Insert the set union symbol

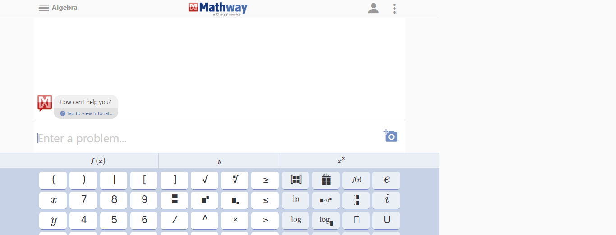pos(386,221)
